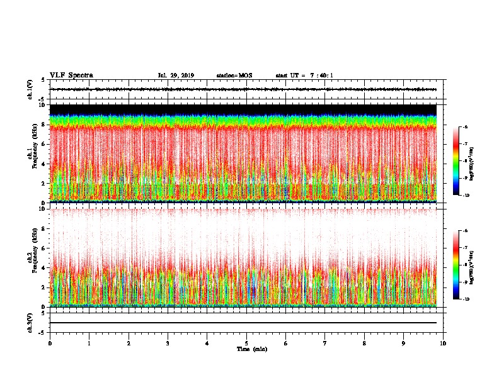Image resolution: width=499 pixels, height=385 pixels.
Task: Click the "start UT = 7:40:1" header text
Action: [x=304, y=75]
